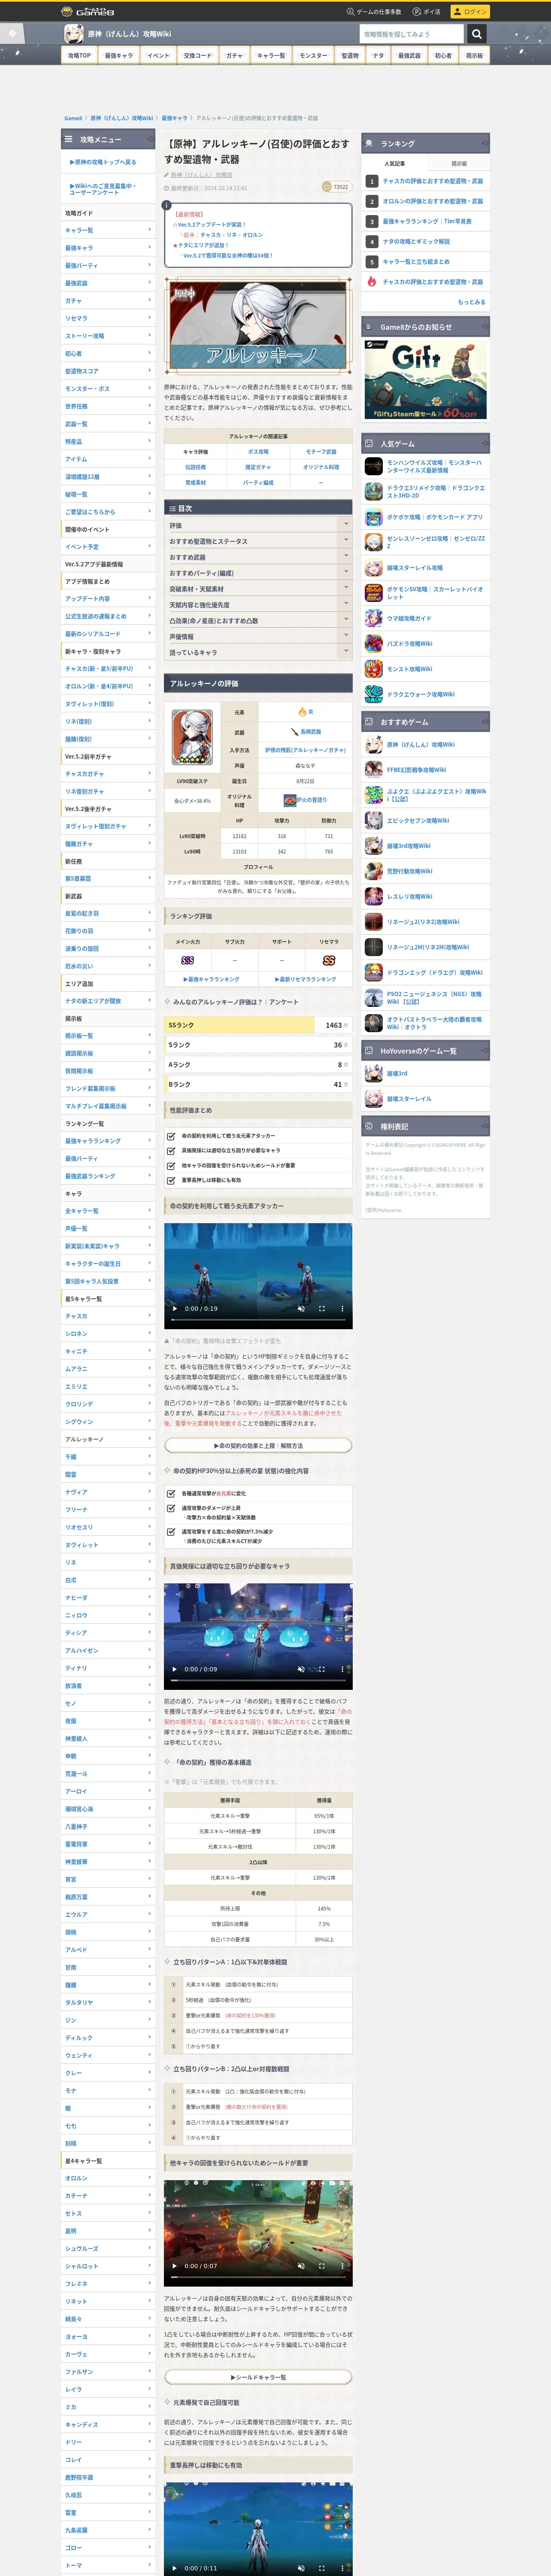The width and height of the screenshot is (551, 2576).
Task: Play the 0:19 video
Action: pyautogui.click(x=175, y=1308)
